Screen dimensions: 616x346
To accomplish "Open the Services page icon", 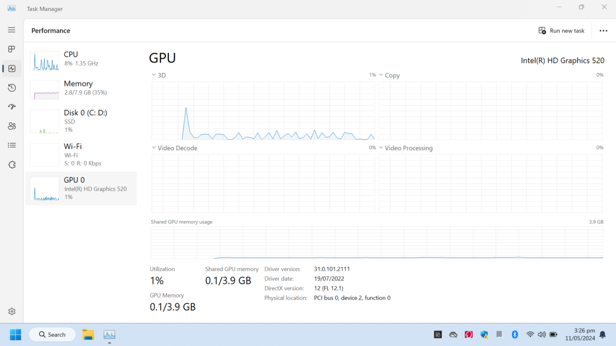I will pos(12,165).
